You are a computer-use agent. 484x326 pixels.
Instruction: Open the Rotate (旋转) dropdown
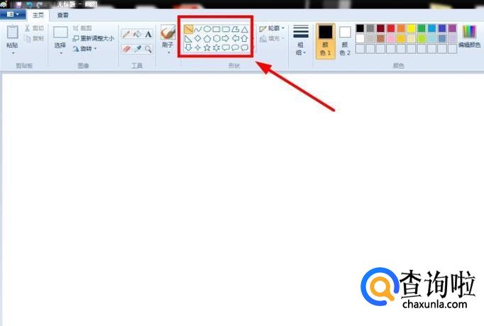pos(84,49)
